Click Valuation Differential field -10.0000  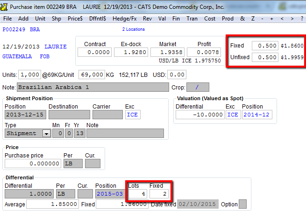[x=200, y=115]
